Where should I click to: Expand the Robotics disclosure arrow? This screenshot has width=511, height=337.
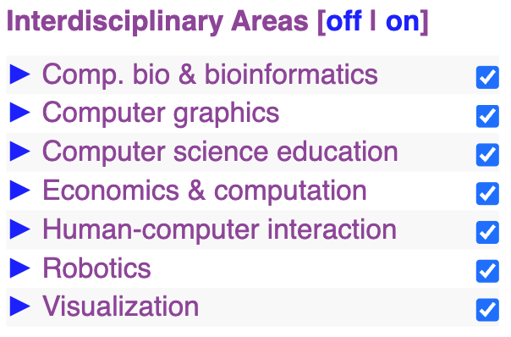tap(19, 268)
